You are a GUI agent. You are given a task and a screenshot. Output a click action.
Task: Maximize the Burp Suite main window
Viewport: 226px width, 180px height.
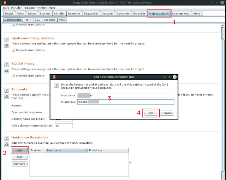[x=217, y=2]
